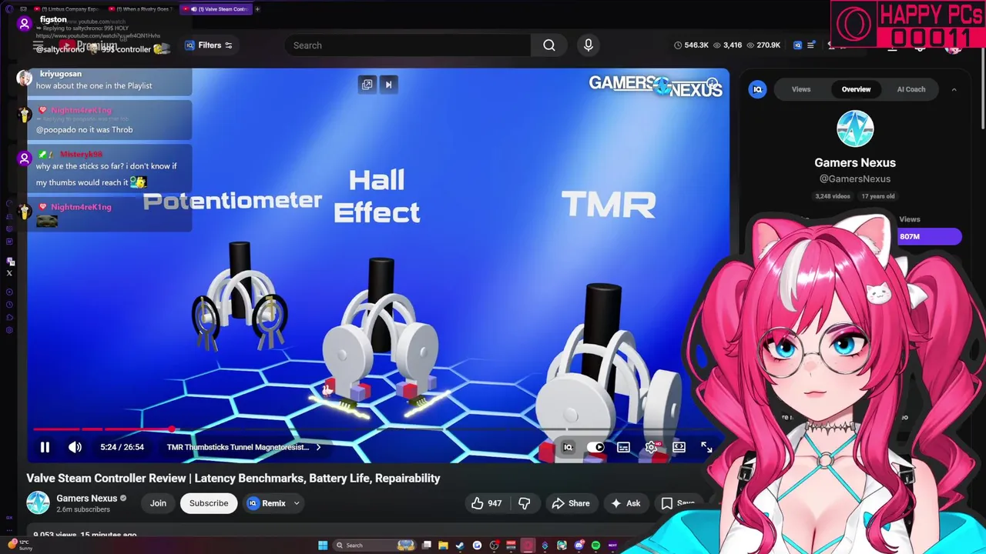
Task: Click the magnifier search button
Action: pos(549,45)
